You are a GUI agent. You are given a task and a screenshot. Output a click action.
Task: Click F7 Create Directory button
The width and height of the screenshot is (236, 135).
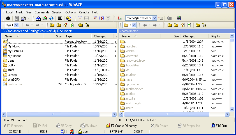pos(121,126)
